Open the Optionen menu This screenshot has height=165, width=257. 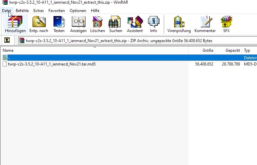click(78, 11)
